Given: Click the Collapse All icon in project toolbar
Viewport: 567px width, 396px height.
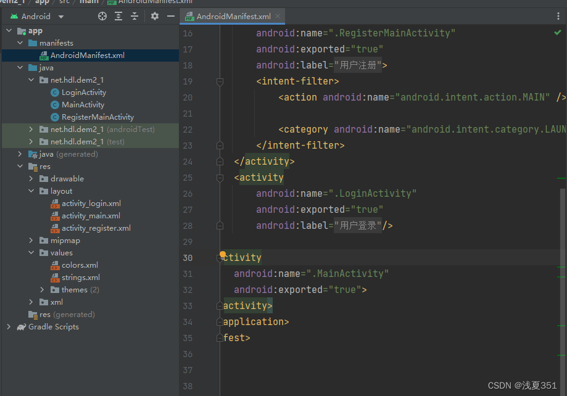Looking at the screenshot, I should pyautogui.click(x=134, y=16).
